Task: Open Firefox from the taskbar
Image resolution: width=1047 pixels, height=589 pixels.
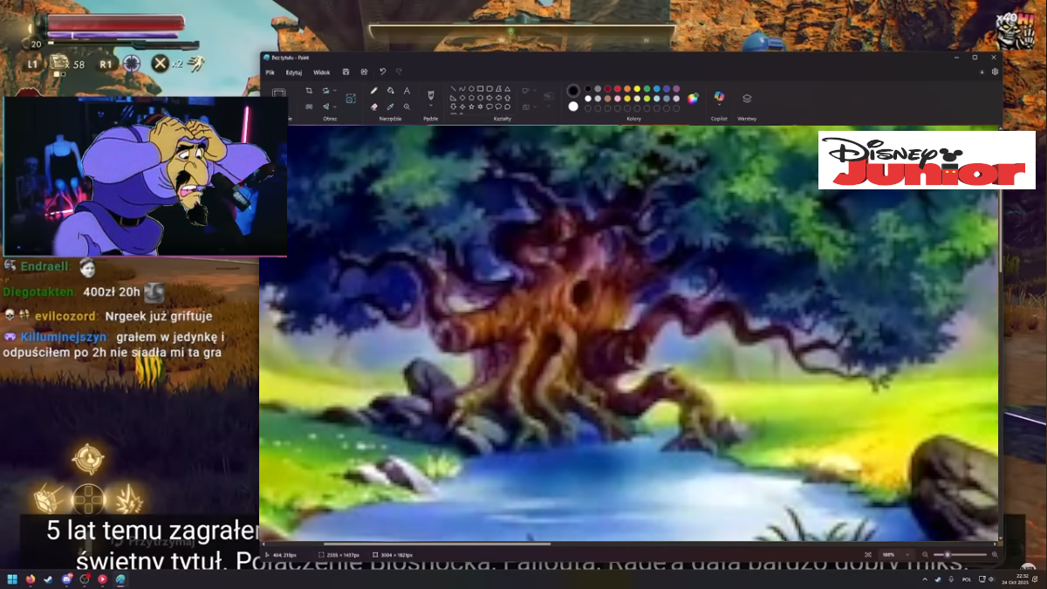Action: click(x=30, y=579)
